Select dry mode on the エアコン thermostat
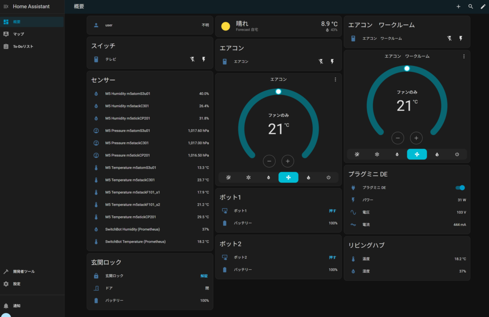Screen dimensions: 489x317 pos(268,178)
